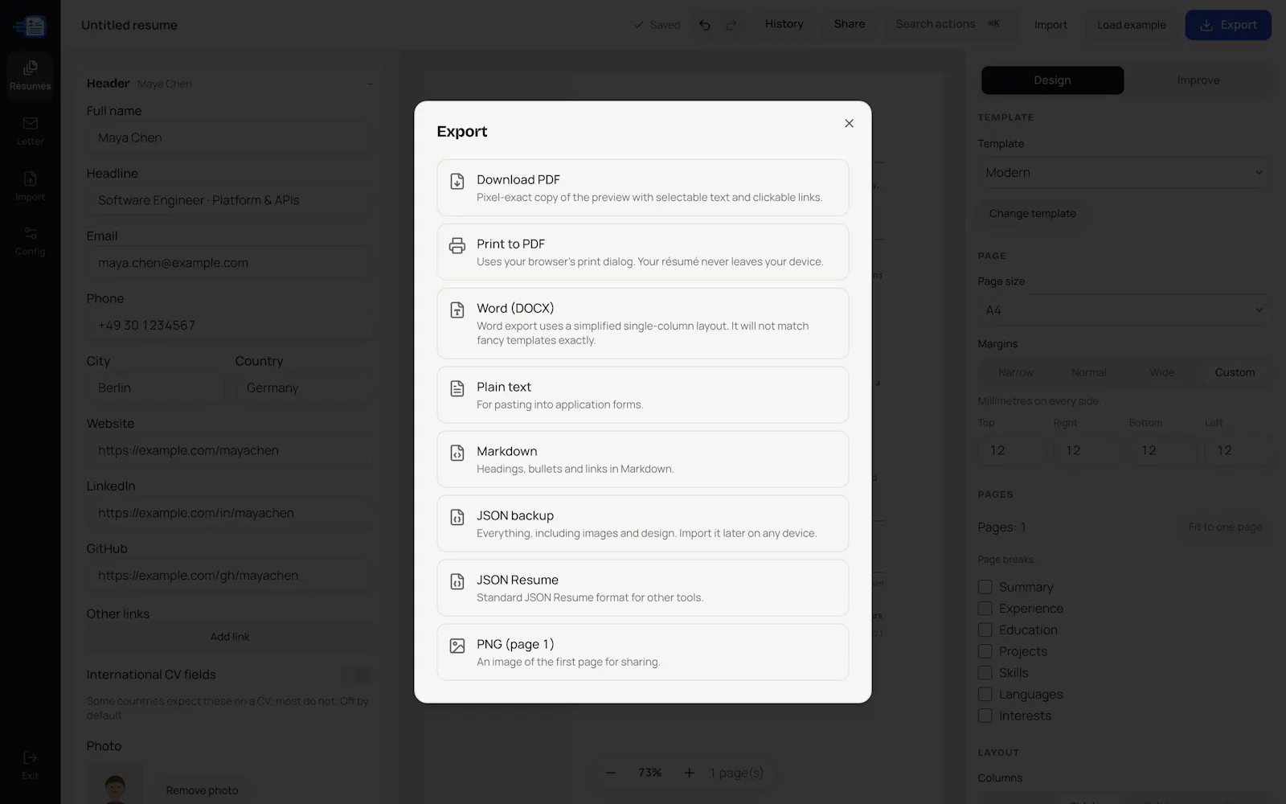Click the PNG image icon
The image size is (1286, 804).
click(x=457, y=646)
